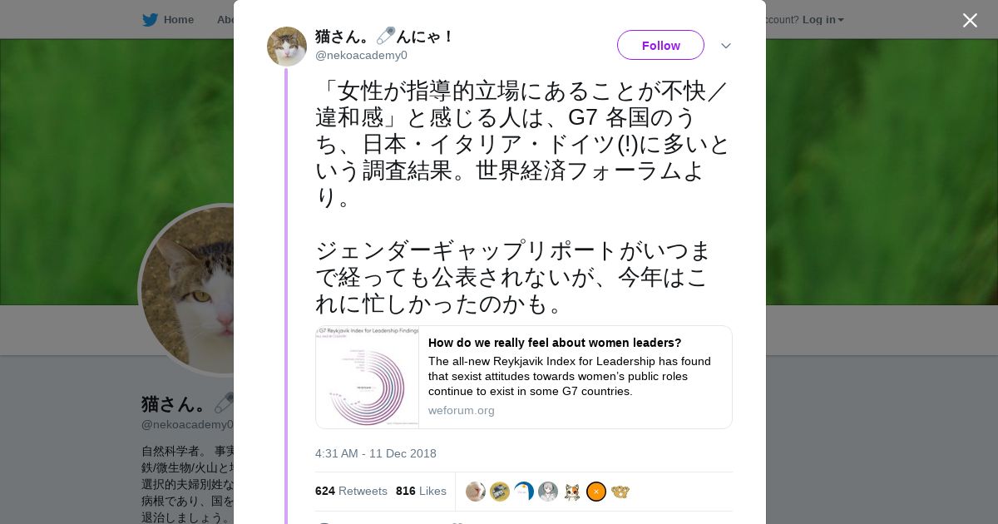Viewport: 998px width, 524px height.
Task: Close the tweet overlay with the X
Action: tap(970, 20)
